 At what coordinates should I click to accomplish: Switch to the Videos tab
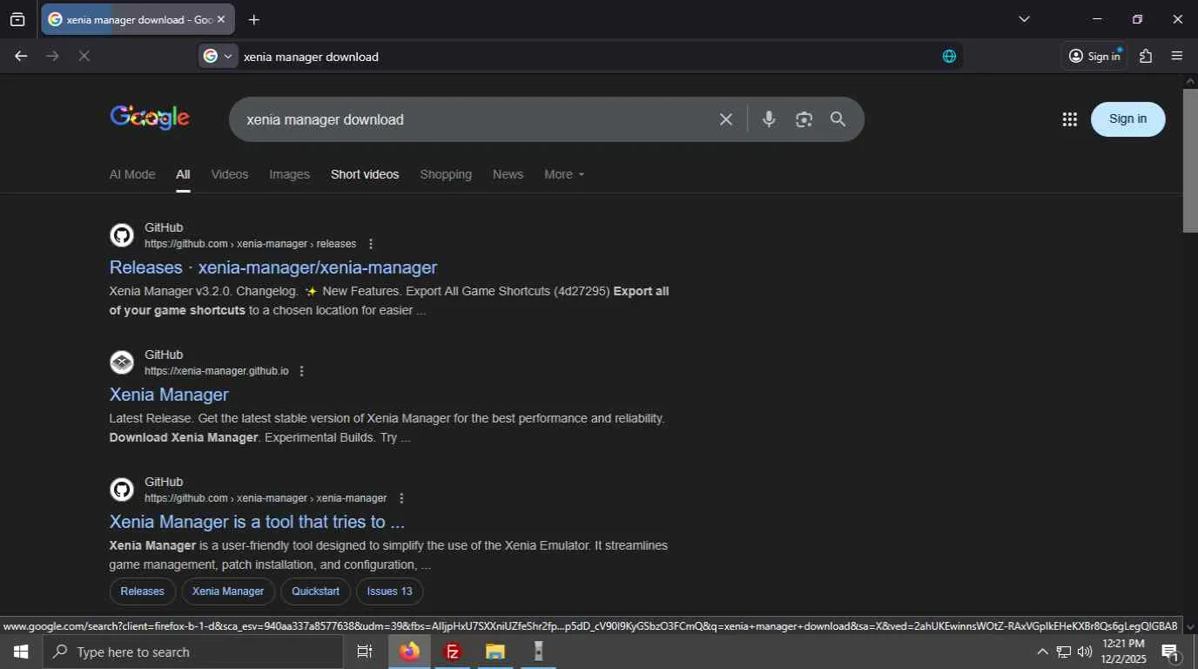click(230, 174)
